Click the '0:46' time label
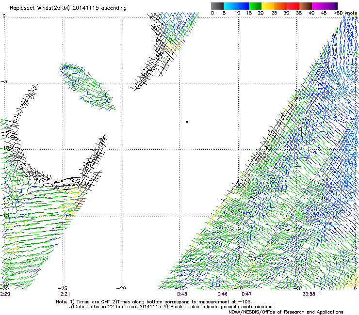 point(222,294)
